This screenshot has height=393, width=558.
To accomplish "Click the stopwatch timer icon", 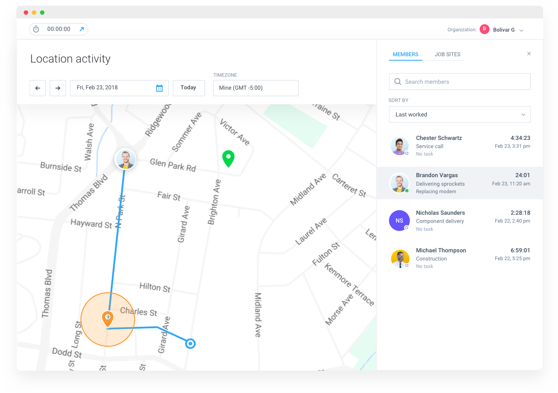I will pyautogui.click(x=36, y=29).
